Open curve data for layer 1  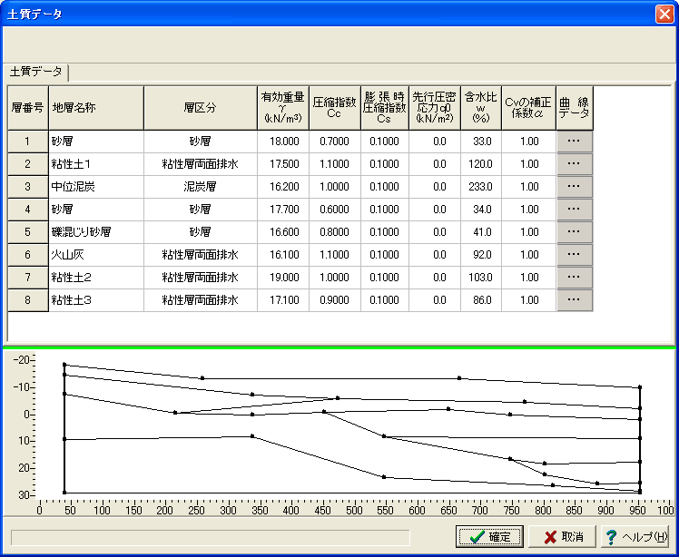(574, 142)
